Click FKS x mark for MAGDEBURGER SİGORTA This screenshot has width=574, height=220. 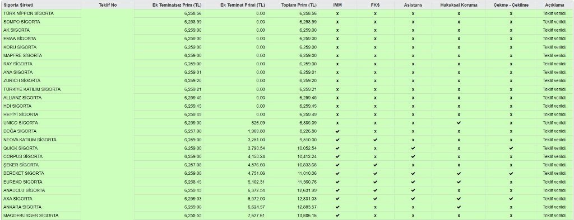375,216
